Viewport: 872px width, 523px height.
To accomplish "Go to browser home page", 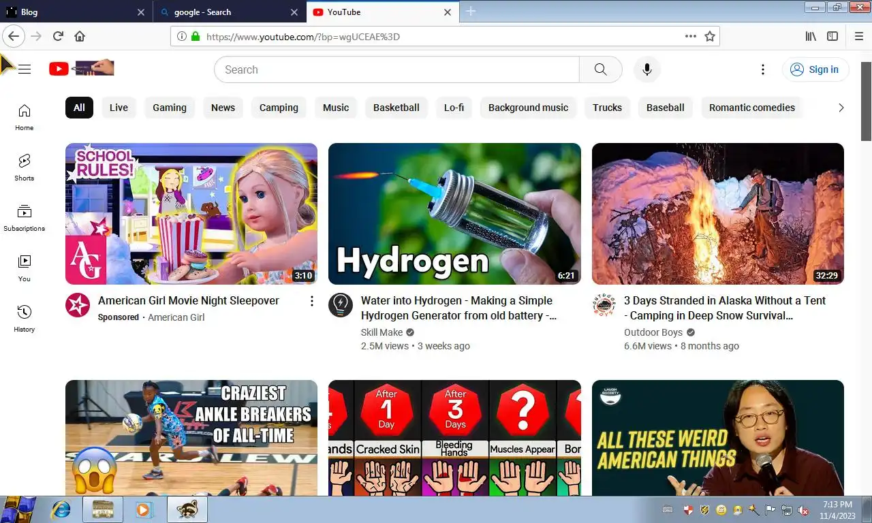I will click(80, 36).
